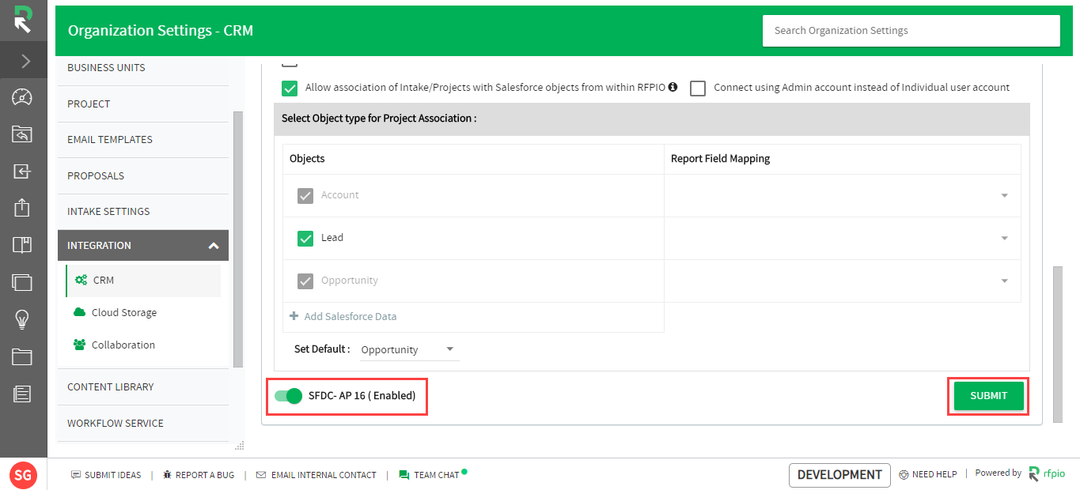Uncheck the Lead object checkbox
This screenshot has height=490, width=1080.
pos(305,239)
